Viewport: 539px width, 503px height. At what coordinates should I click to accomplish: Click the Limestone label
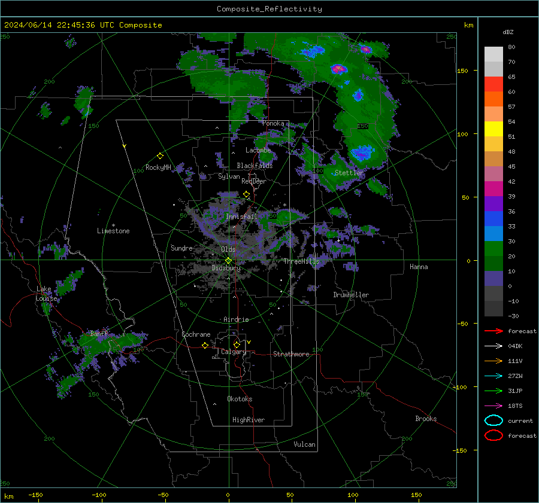click(x=113, y=231)
